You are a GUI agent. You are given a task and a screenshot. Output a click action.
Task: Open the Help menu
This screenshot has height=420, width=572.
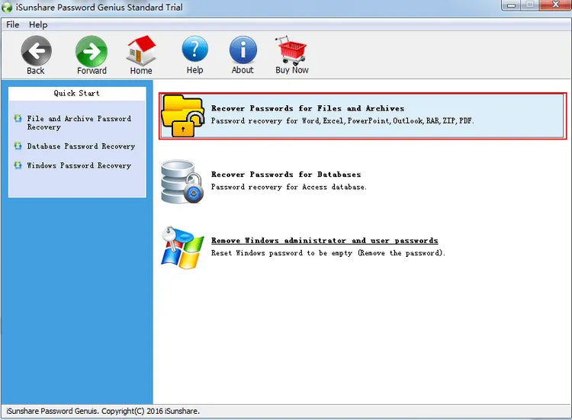(x=38, y=24)
